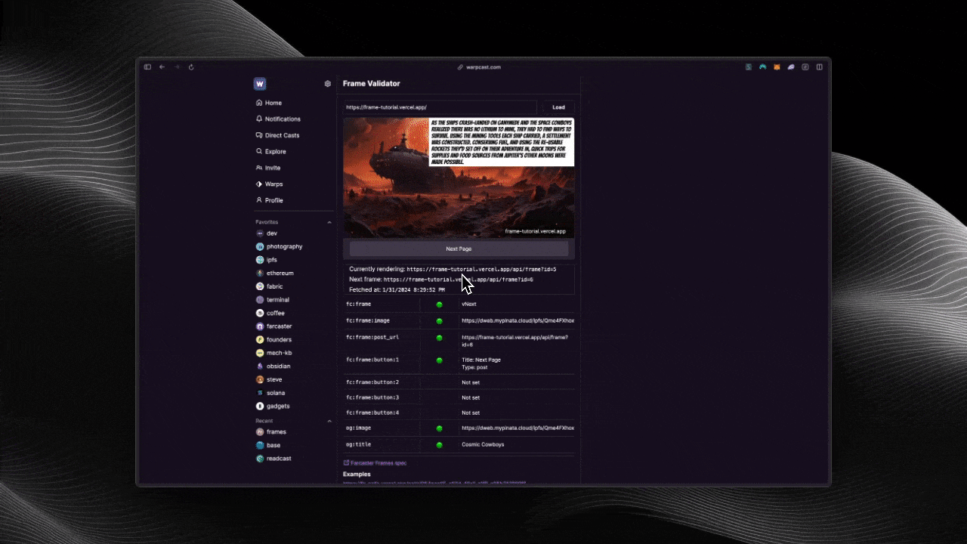
Task: Click the fc:frame:post_url value
Action: point(514,341)
